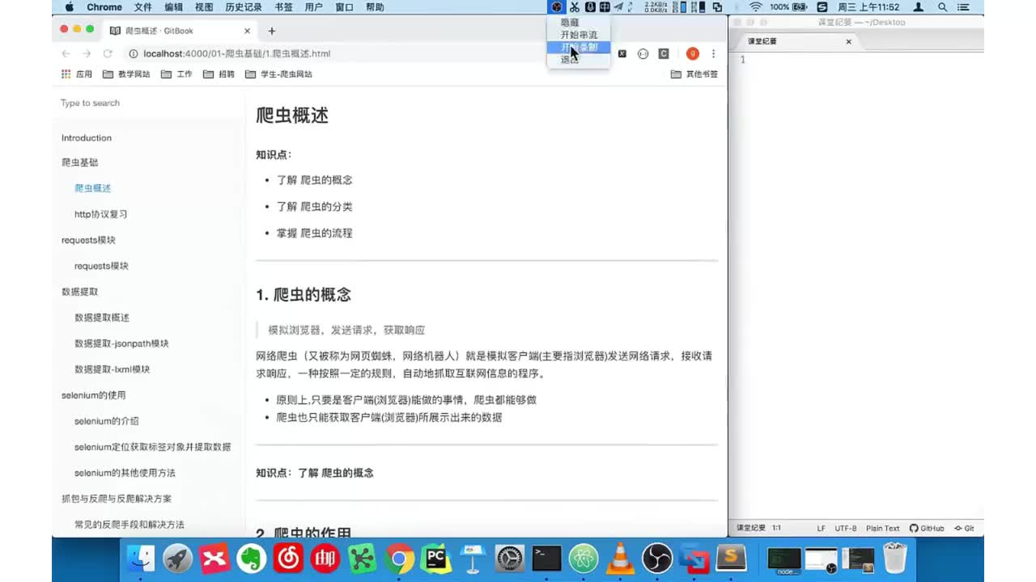Open 数据提取-jsonpath模块 chapter
Screen dimensions: 1036x582
pos(121,344)
